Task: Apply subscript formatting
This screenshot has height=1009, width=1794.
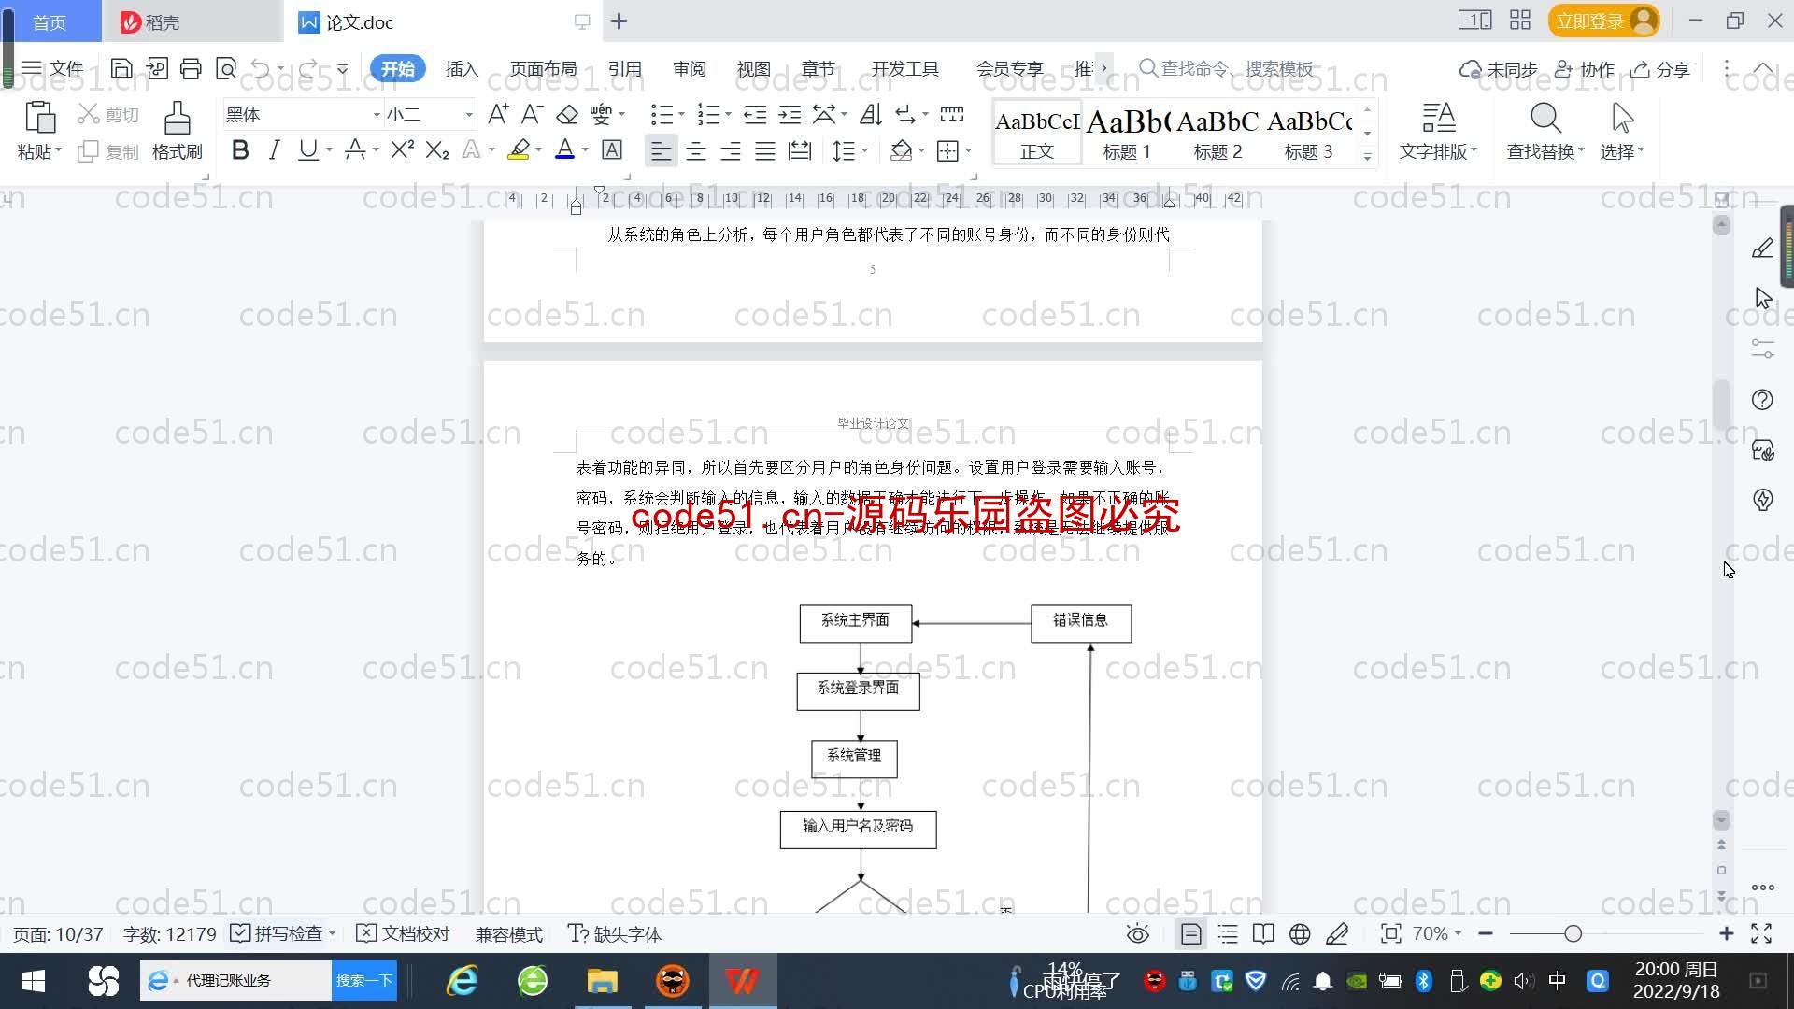Action: (436, 149)
